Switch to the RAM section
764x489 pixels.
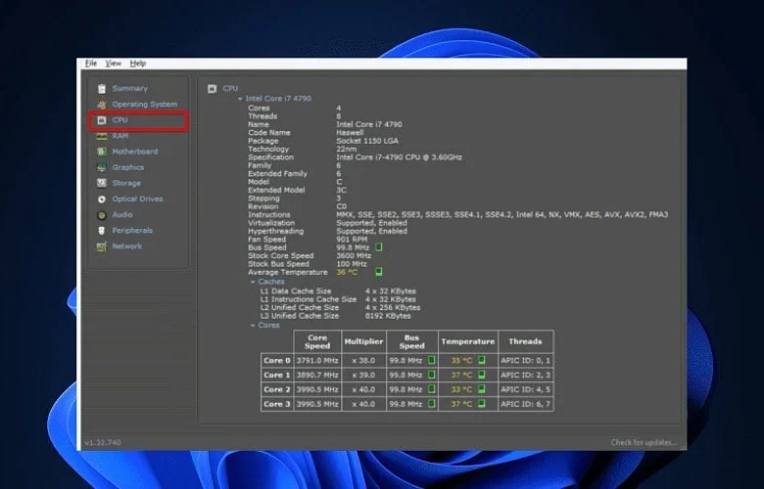tap(119, 136)
